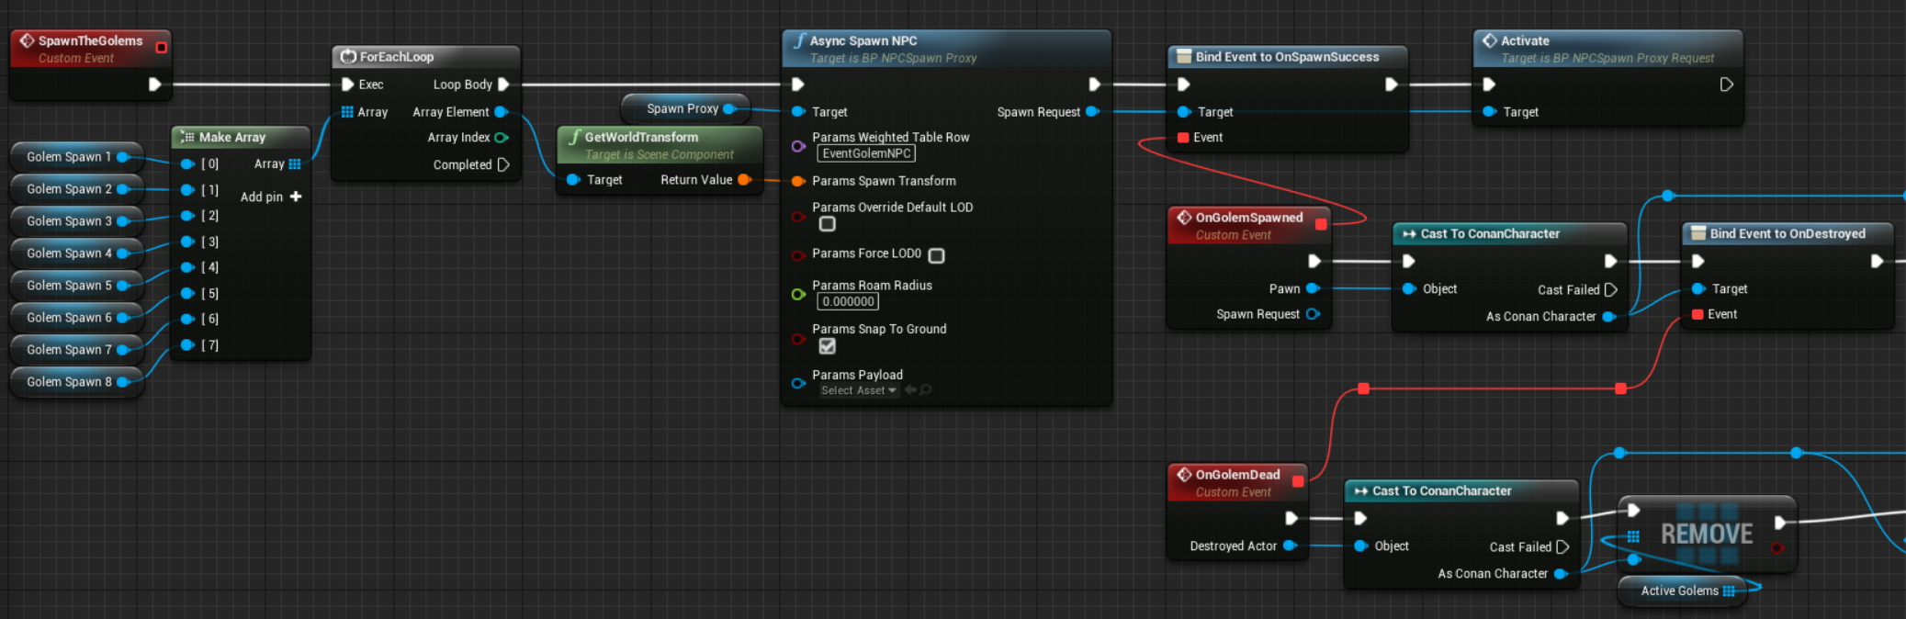Click the Params Roam Radius value field
The height and width of the screenshot is (619, 1906).
847,301
